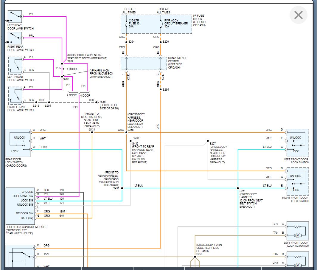Click the Pwr Accy Circuit Breaker symbol

tap(161, 24)
